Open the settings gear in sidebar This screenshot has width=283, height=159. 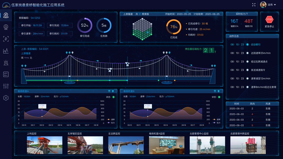pyautogui.click(x=6, y=98)
